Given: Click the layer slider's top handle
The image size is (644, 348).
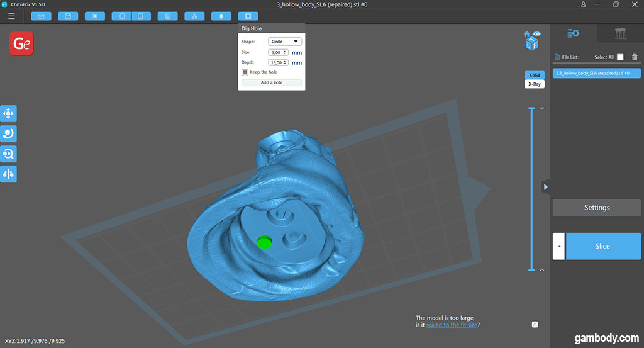Looking at the screenshot, I should pos(531,109).
